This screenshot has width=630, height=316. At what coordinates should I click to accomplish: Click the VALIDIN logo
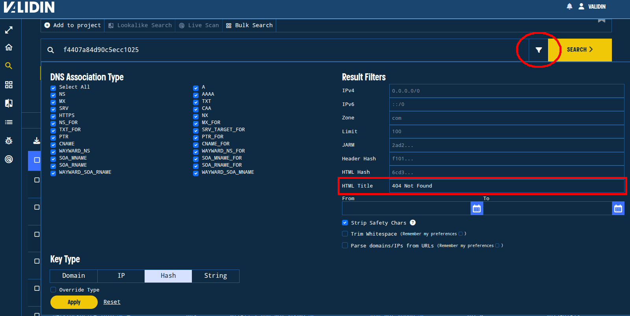(x=29, y=7)
